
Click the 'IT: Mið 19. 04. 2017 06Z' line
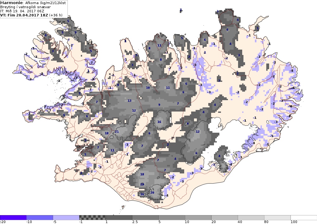point(22,11)
